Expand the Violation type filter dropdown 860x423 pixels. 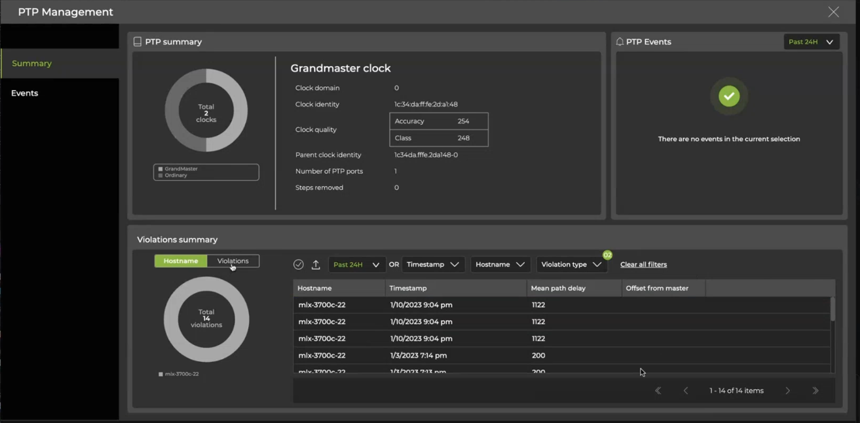(x=571, y=264)
